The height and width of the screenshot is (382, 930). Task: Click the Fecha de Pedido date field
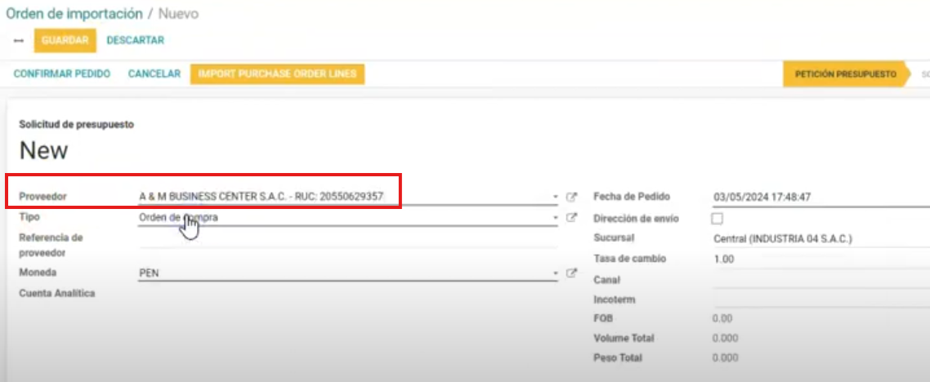point(817,197)
